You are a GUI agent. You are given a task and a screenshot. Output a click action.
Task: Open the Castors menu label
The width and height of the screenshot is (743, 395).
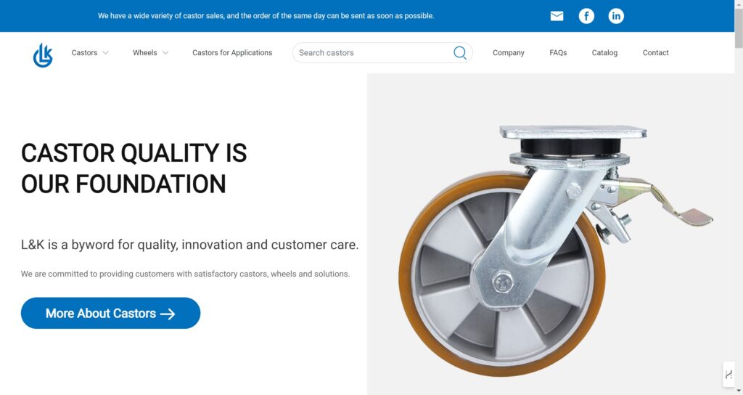pos(84,53)
